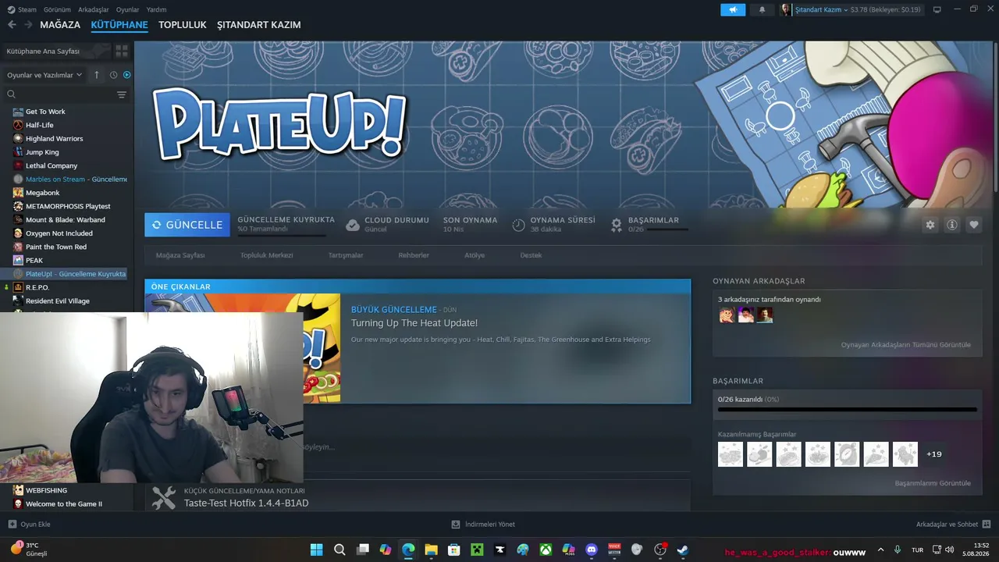Select Lethal Company in library list
This screenshot has width=999, height=562.
52,165
